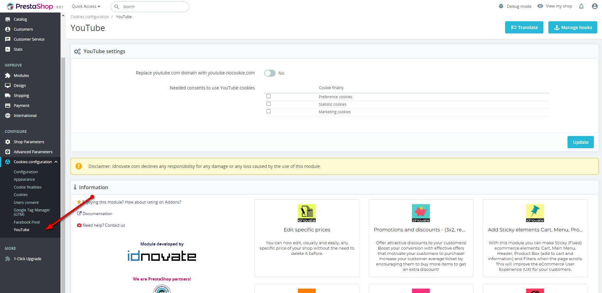This screenshot has height=293, width=602.
Task: Collapse the Cookies configuration submenu
Action: [x=56, y=162]
